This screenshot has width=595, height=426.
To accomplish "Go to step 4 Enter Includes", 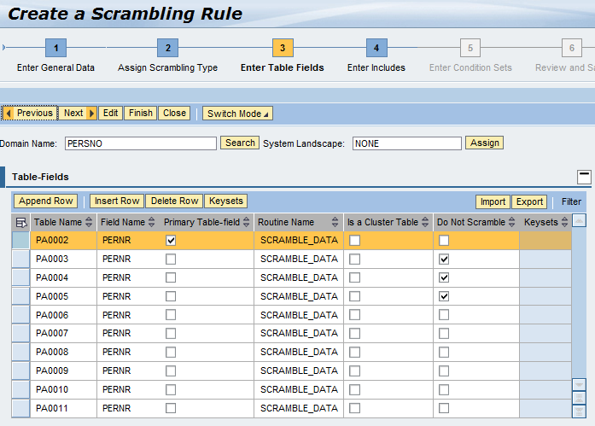I will click(376, 49).
